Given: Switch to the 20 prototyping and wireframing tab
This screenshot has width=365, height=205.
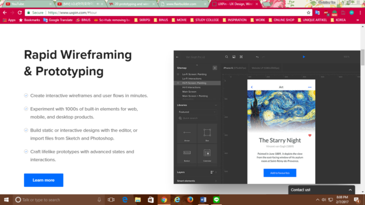Looking at the screenshot, I should pyautogui.click(x=132, y=4).
